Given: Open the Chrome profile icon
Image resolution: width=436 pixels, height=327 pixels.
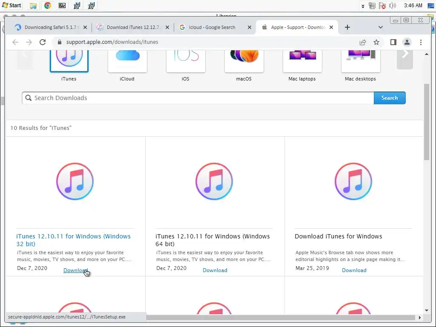Looking at the screenshot, I should click(x=407, y=42).
